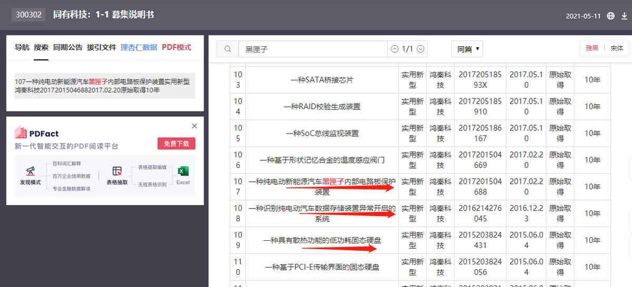Click the search input containing 黑匣子
The image size is (632, 287).
(x=313, y=49)
